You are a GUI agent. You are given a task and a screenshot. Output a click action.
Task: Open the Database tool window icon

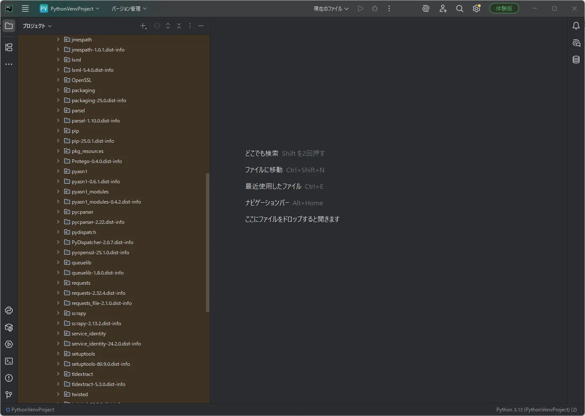click(576, 60)
